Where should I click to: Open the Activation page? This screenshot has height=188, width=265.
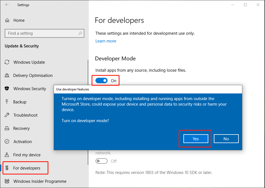pos(22,142)
